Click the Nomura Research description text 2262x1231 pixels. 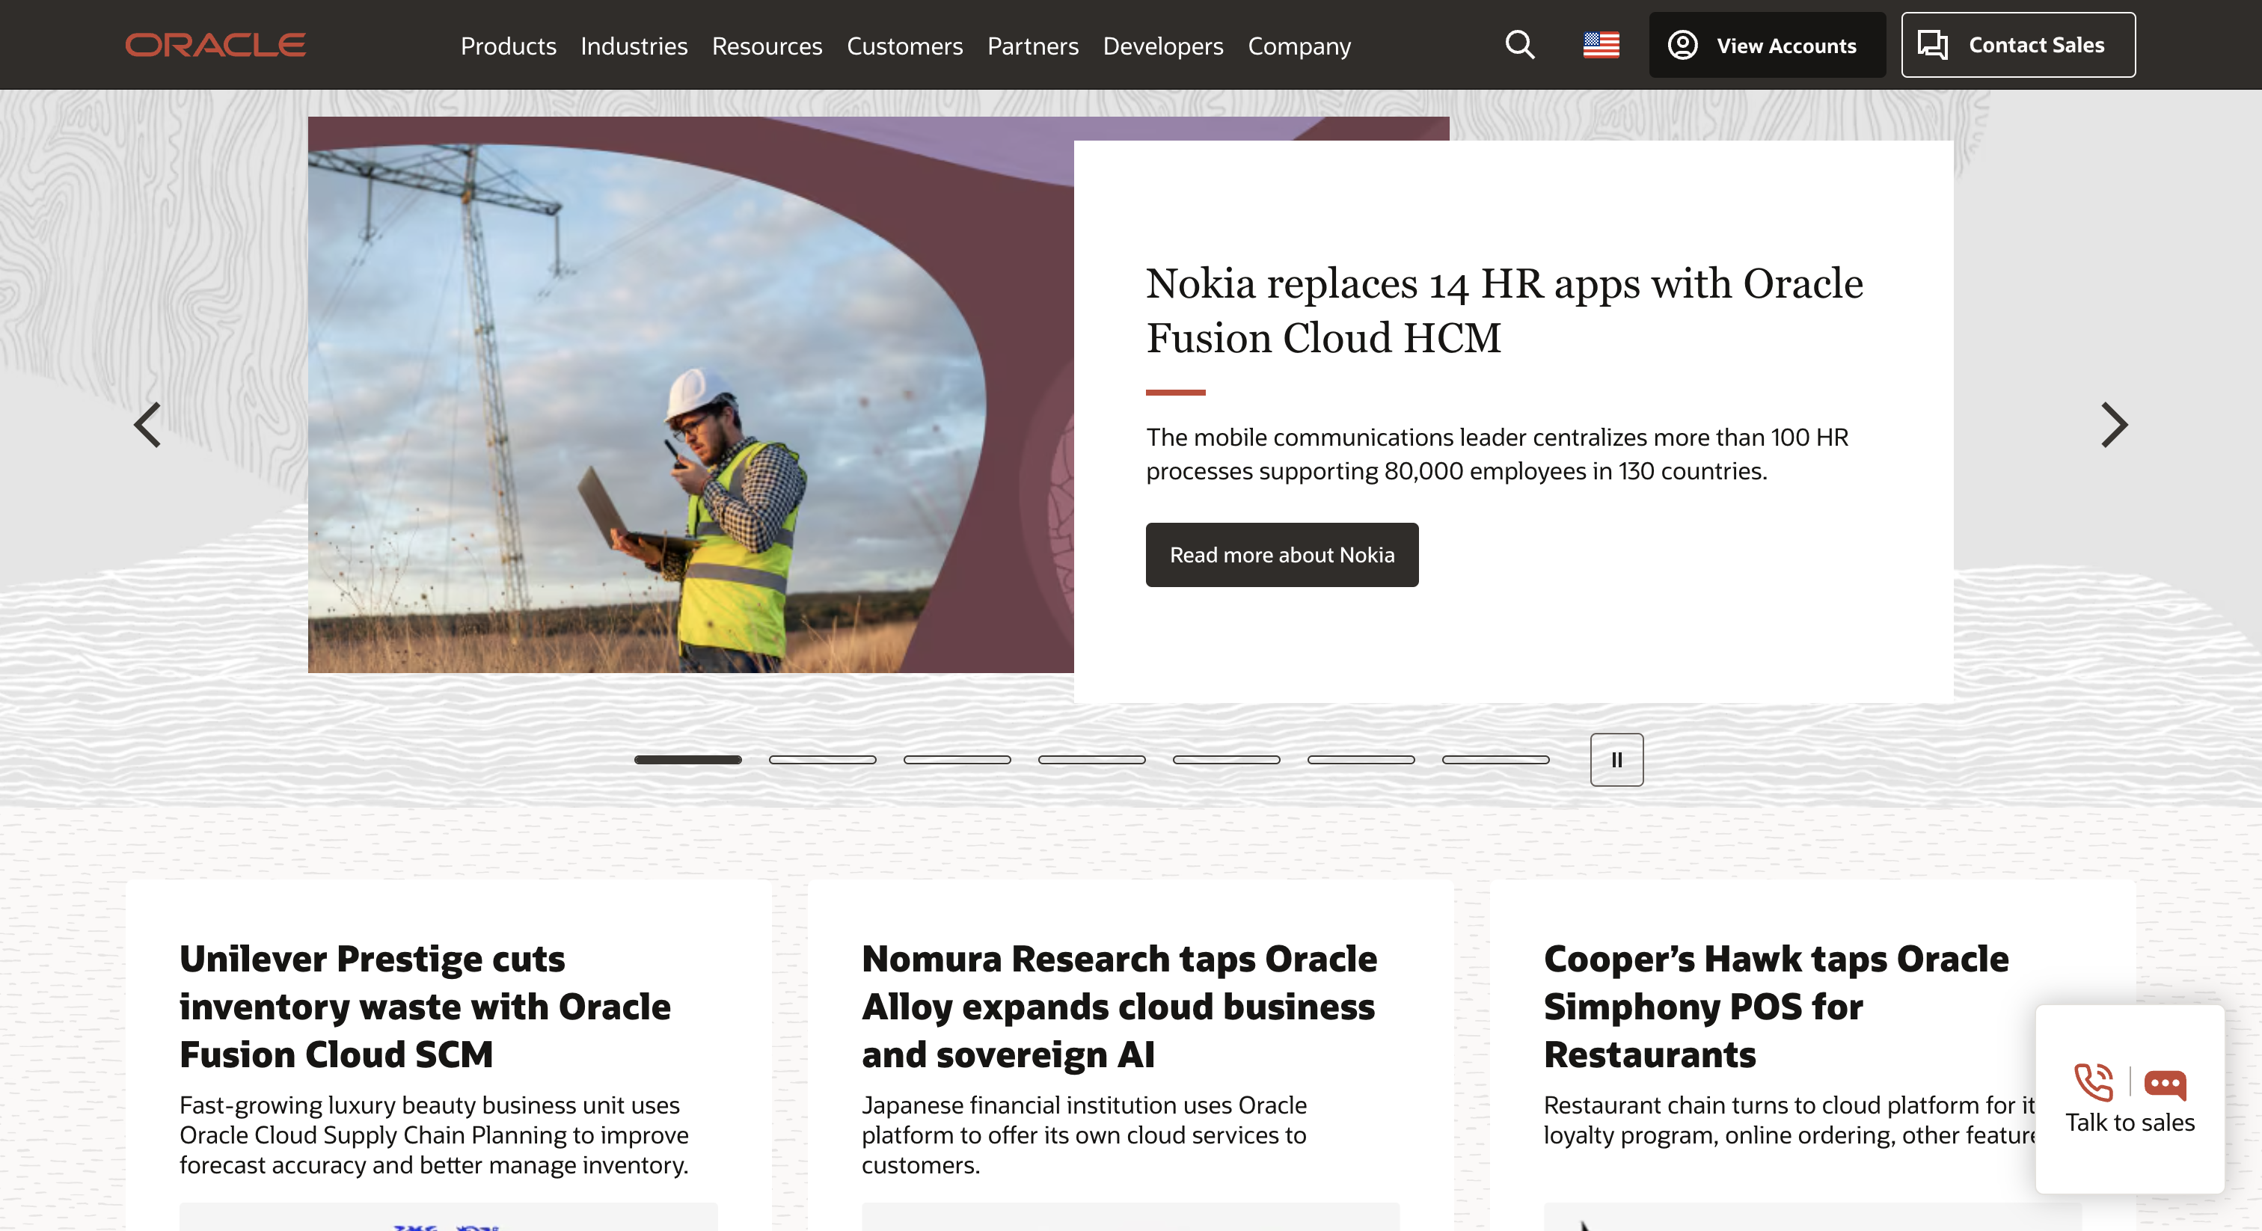(1084, 1135)
